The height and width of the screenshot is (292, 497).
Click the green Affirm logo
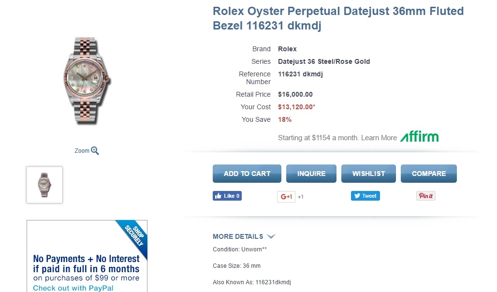[x=419, y=137]
